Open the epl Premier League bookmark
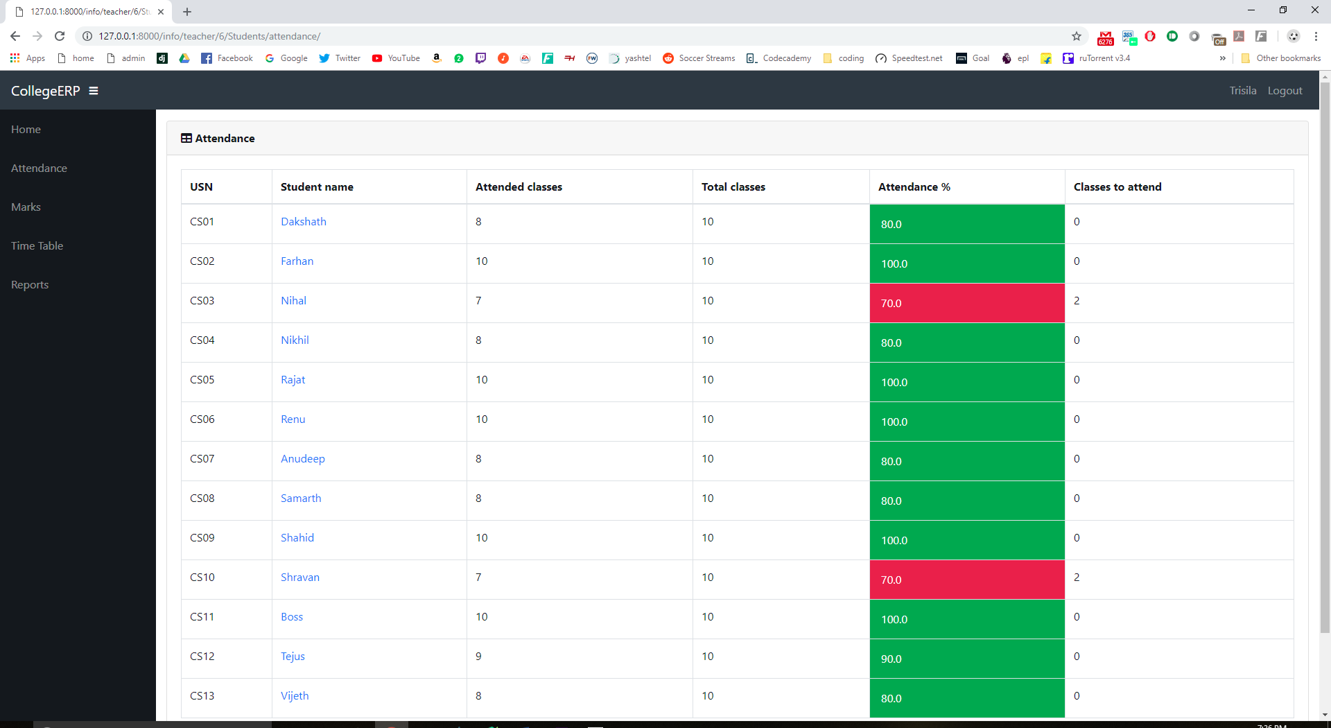This screenshot has width=1331, height=728. click(x=1015, y=58)
